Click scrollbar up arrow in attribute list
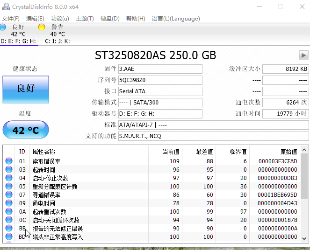The height and width of the screenshot is (250, 310). point(304,150)
